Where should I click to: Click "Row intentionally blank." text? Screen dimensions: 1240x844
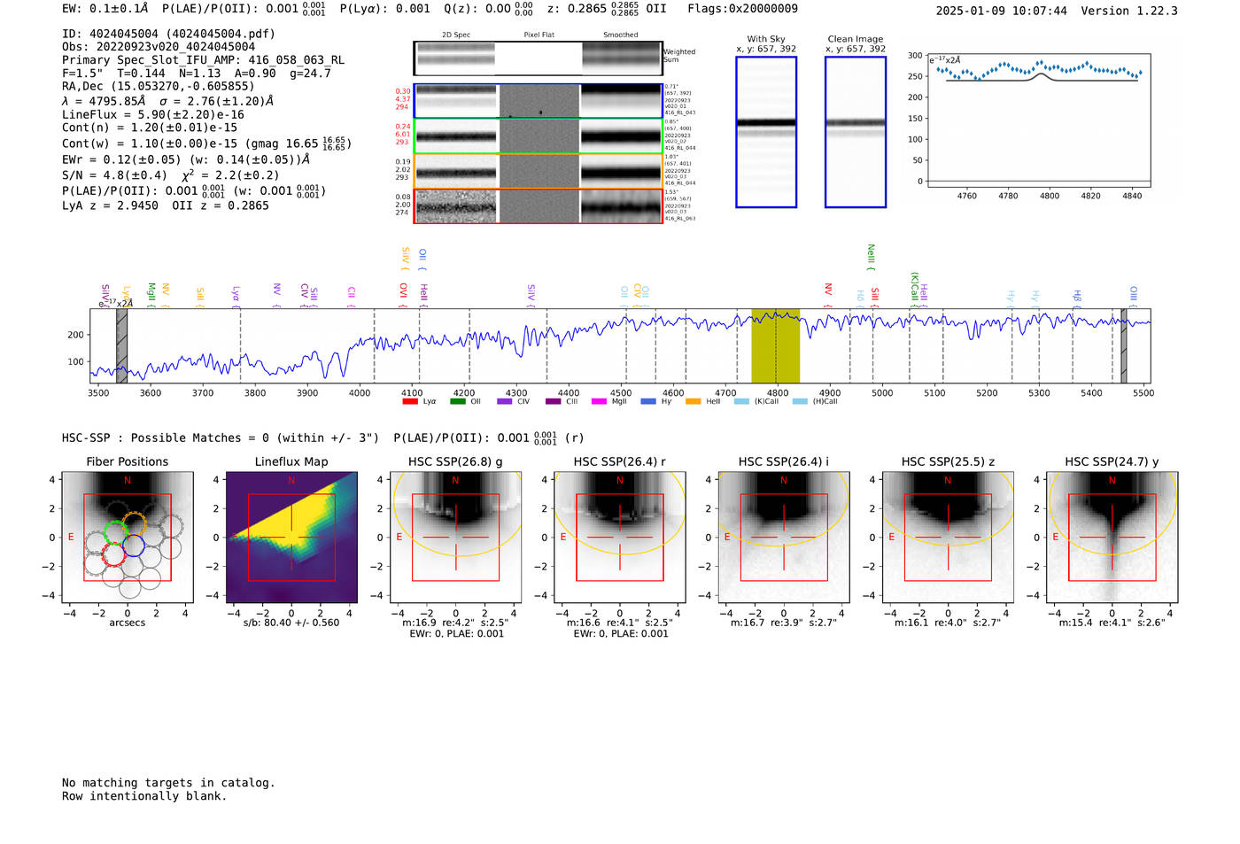pyautogui.click(x=144, y=796)
